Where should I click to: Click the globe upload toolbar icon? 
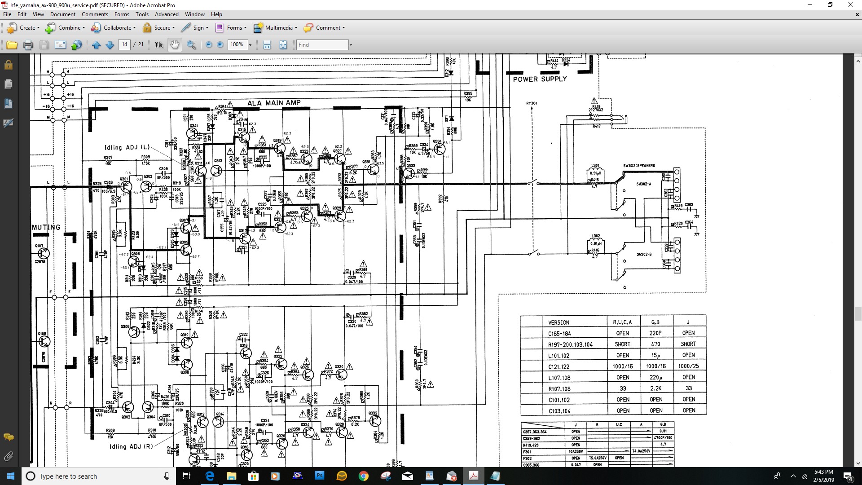pyautogui.click(x=77, y=45)
